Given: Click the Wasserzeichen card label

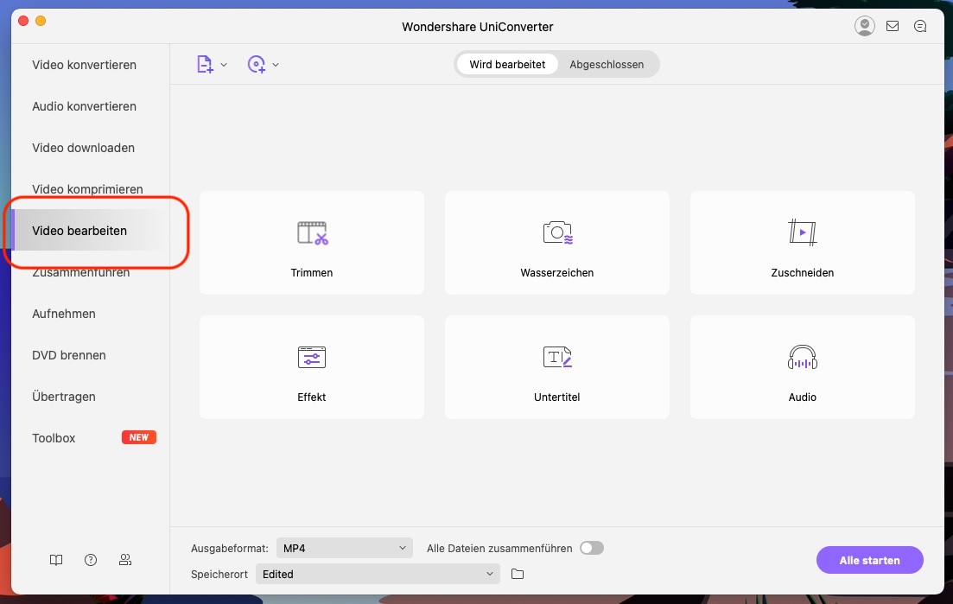Looking at the screenshot, I should [x=556, y=273].
